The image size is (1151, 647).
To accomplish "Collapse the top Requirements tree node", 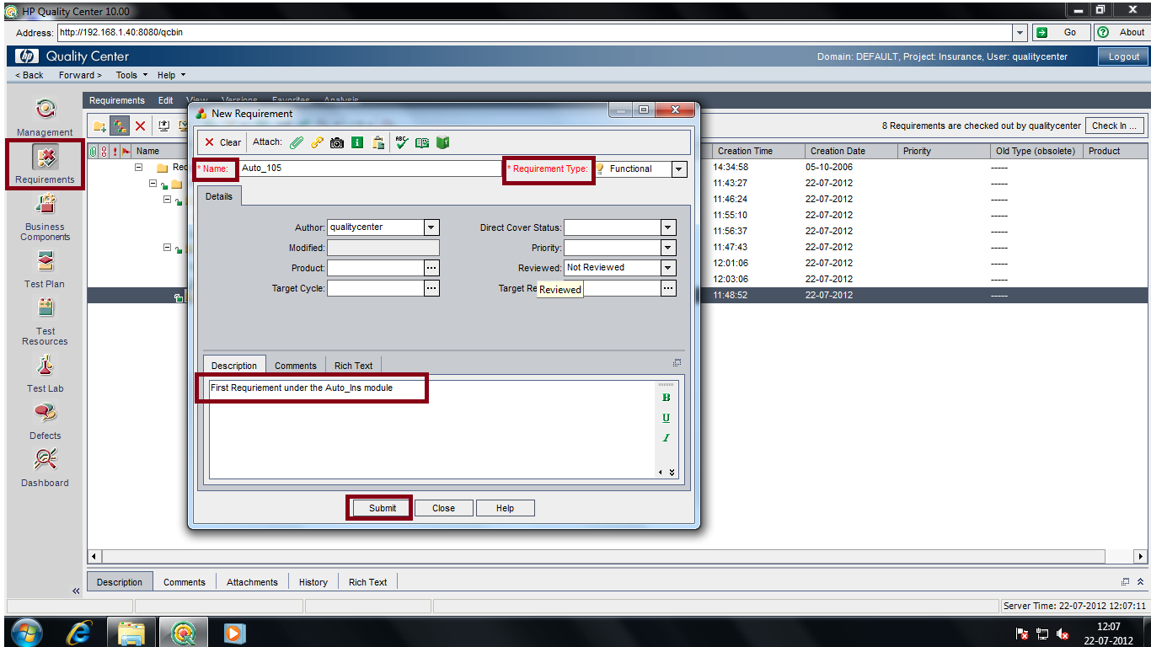I will [x=139, y=167].
